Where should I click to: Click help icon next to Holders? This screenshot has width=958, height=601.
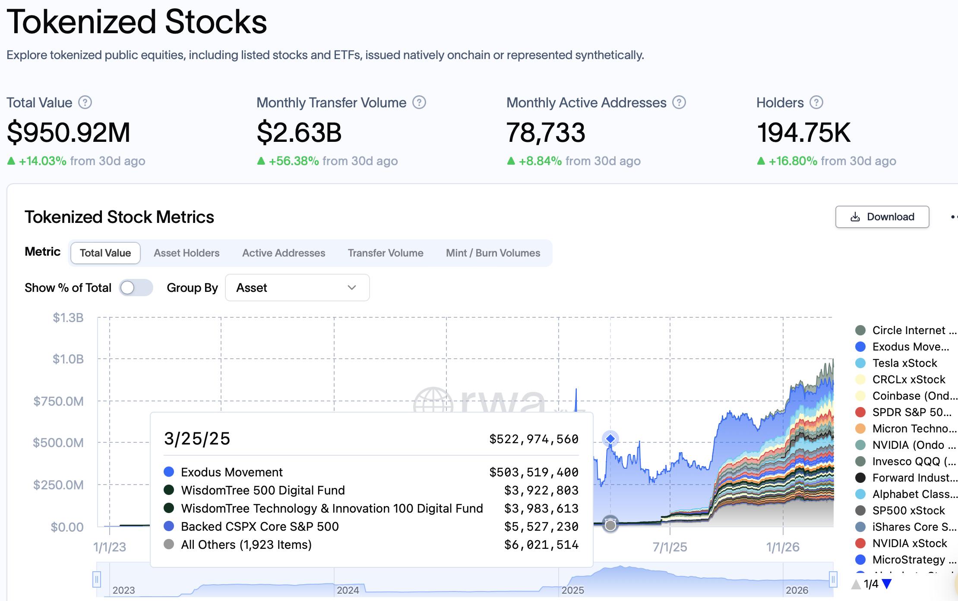[x=816, y=103]
